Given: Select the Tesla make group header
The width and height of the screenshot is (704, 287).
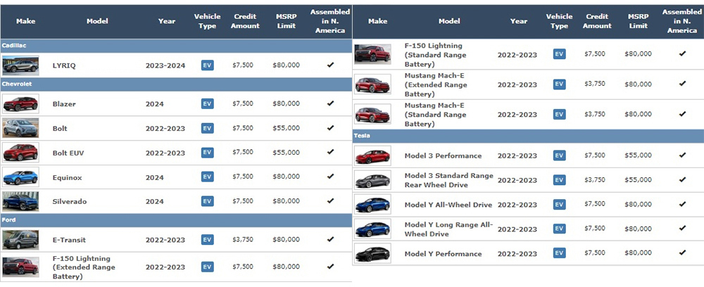Looking at the screenshot, I should [x=528, y=136].
